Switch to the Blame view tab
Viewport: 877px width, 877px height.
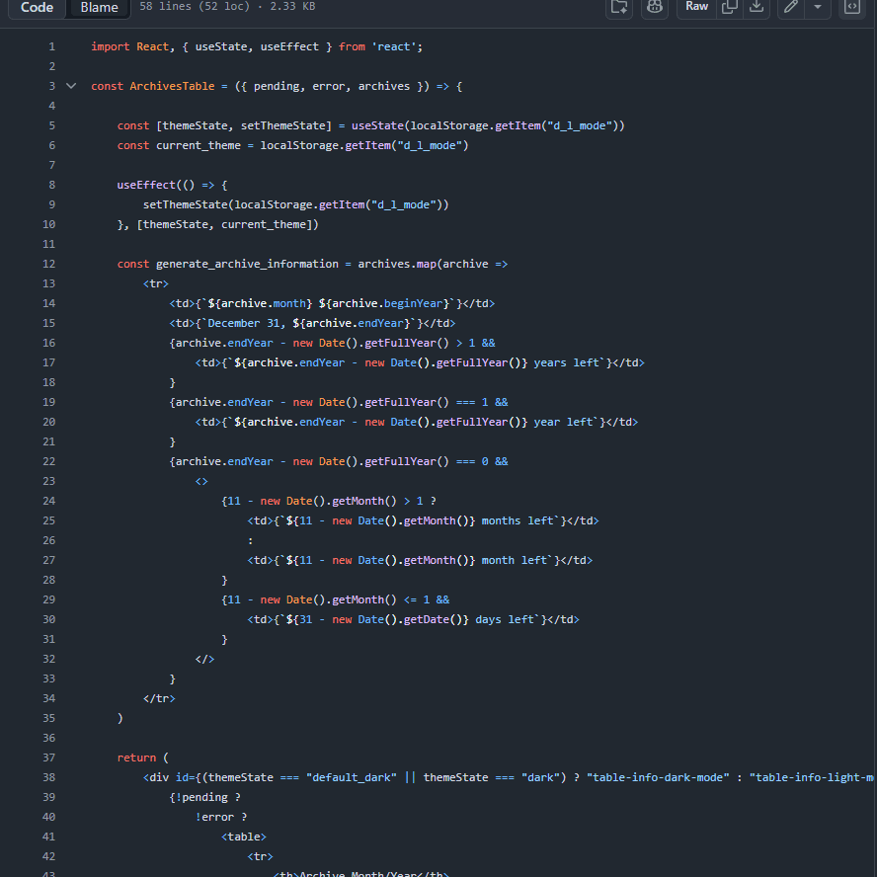[99, 7]
